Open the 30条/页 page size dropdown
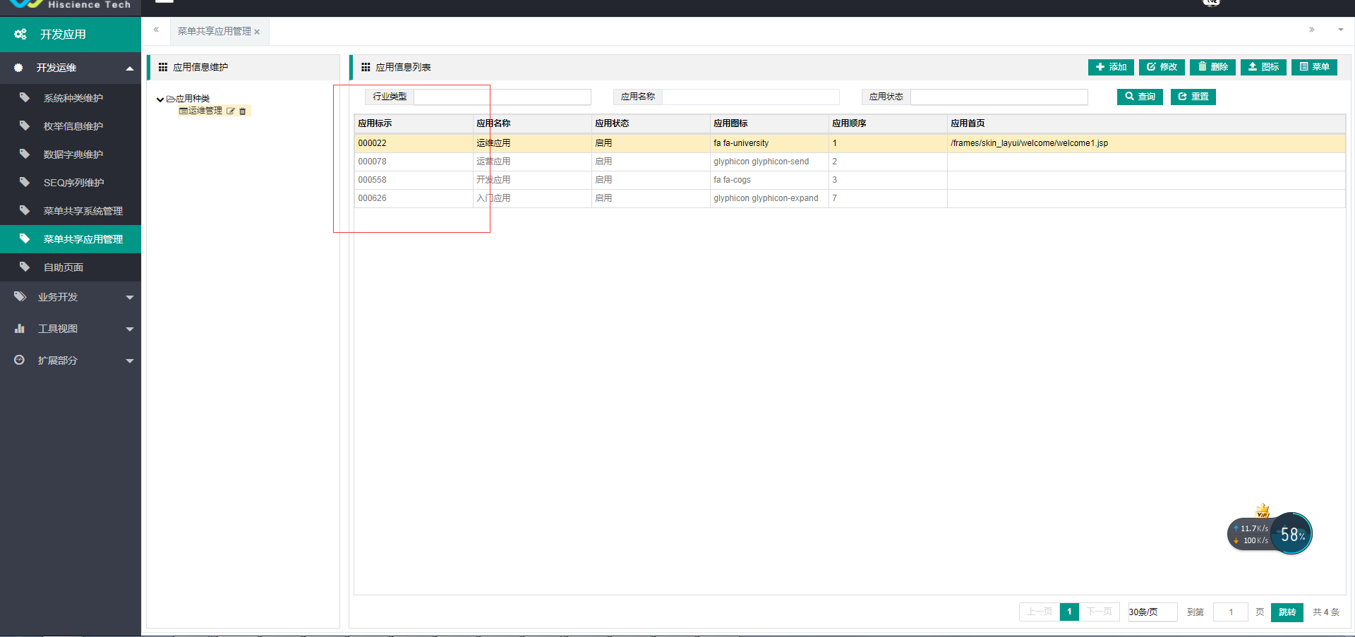Viewport: 1355px width, 637px height. click(1152, 612)
